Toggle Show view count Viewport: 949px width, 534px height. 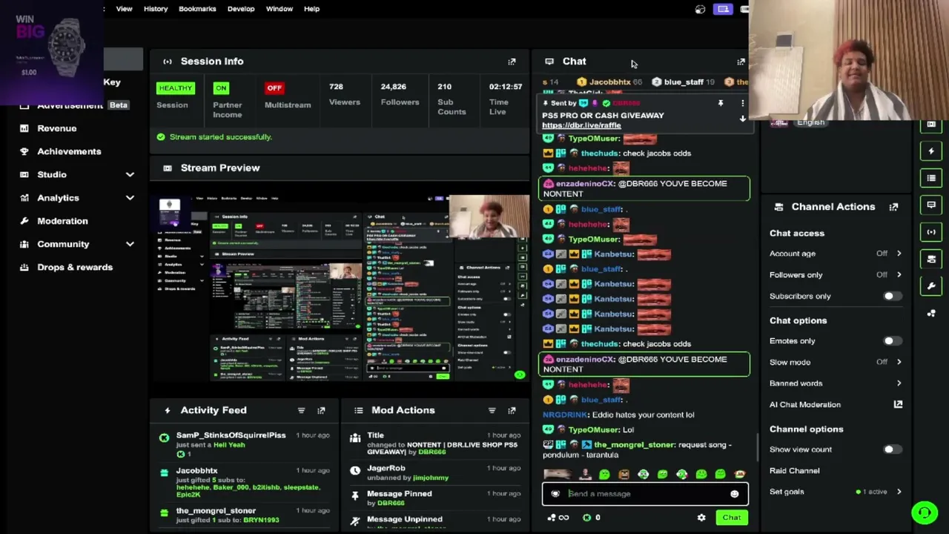point(893,449)
